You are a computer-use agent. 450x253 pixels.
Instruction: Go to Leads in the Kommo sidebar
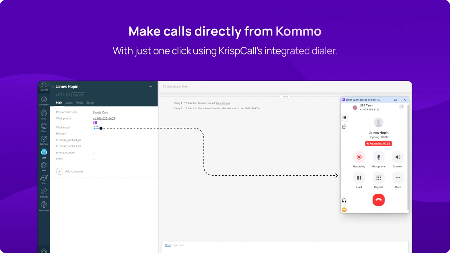(44, 115)
